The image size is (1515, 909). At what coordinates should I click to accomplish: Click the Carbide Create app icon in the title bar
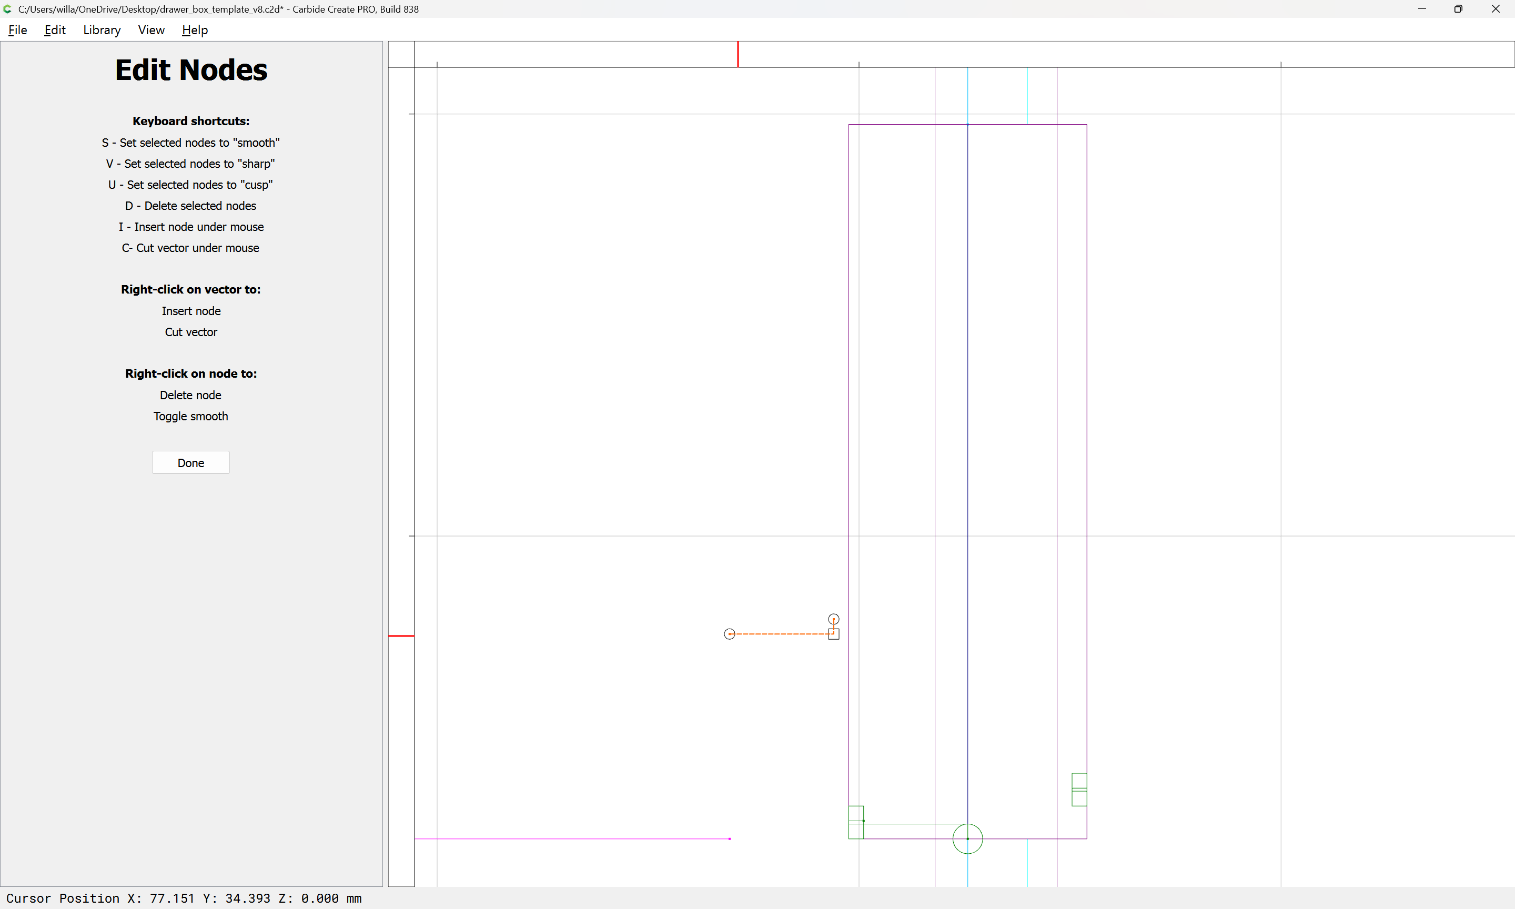[7, 9]
